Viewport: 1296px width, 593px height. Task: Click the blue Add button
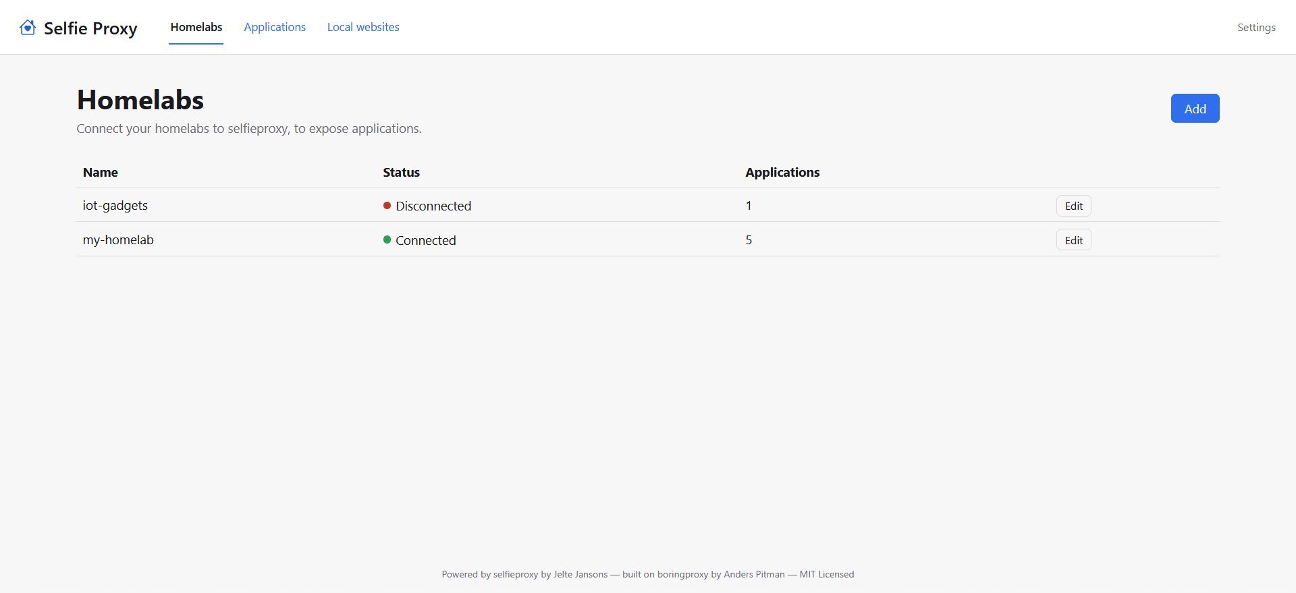click(x=1195, y=108)
